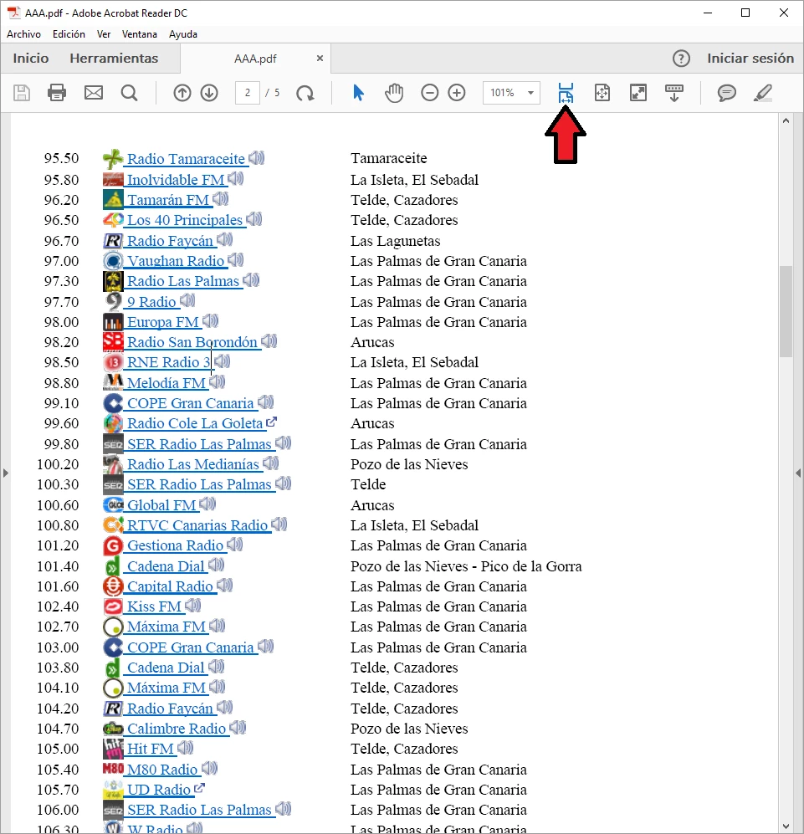Viewport: 804px width, 834px height.
Task: Click text Pozo de las Nieves - Pico de la Gorra
Action: click(466, 566)
